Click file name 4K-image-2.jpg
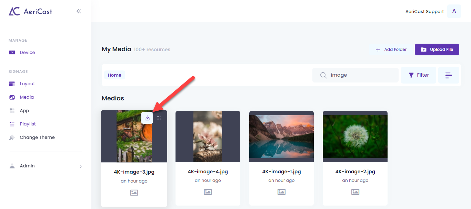 [355, 172]
